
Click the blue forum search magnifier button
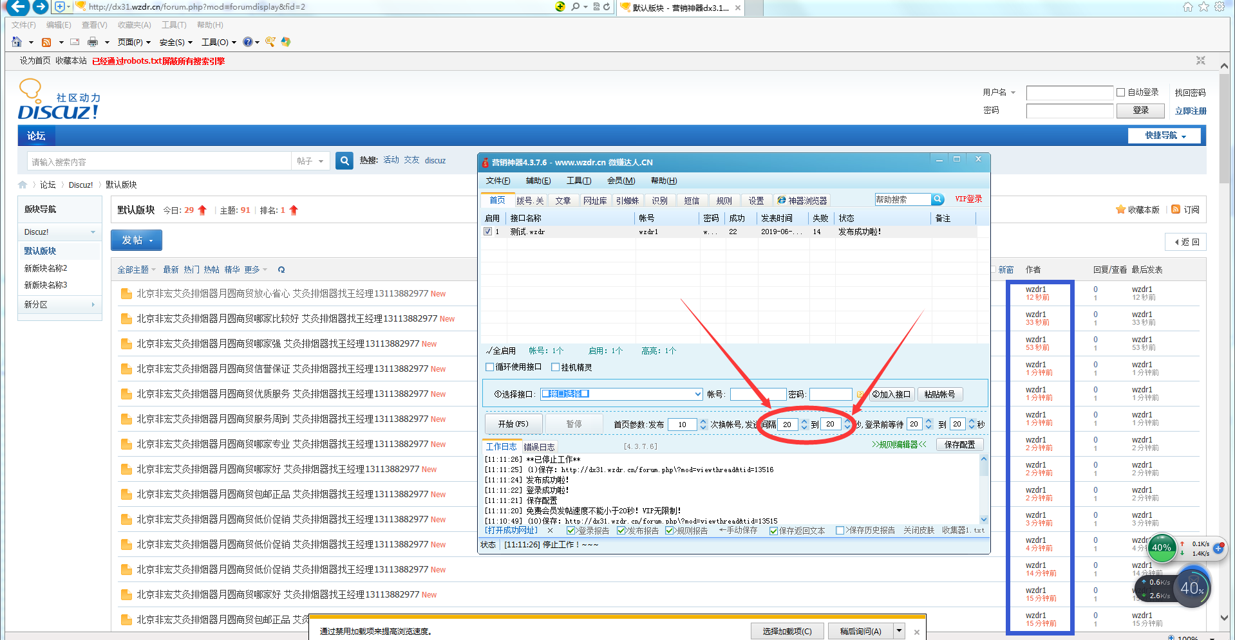[344, 160]
